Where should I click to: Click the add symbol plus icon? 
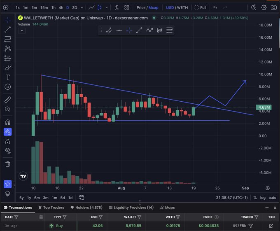coord(6,7)
